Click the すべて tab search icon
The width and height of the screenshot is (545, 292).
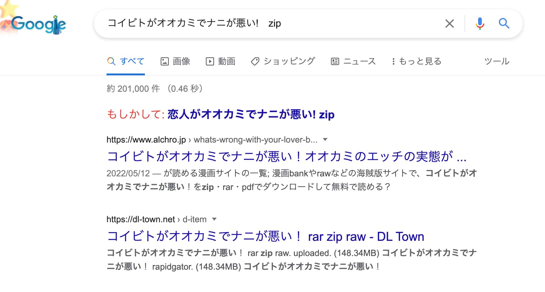(x=111, y=61)
